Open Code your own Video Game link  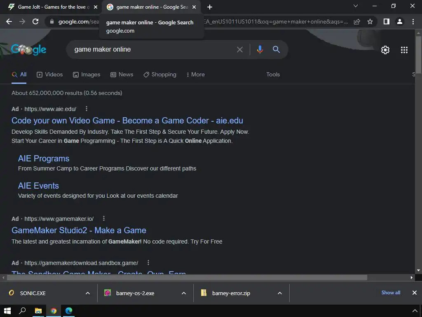127,121
